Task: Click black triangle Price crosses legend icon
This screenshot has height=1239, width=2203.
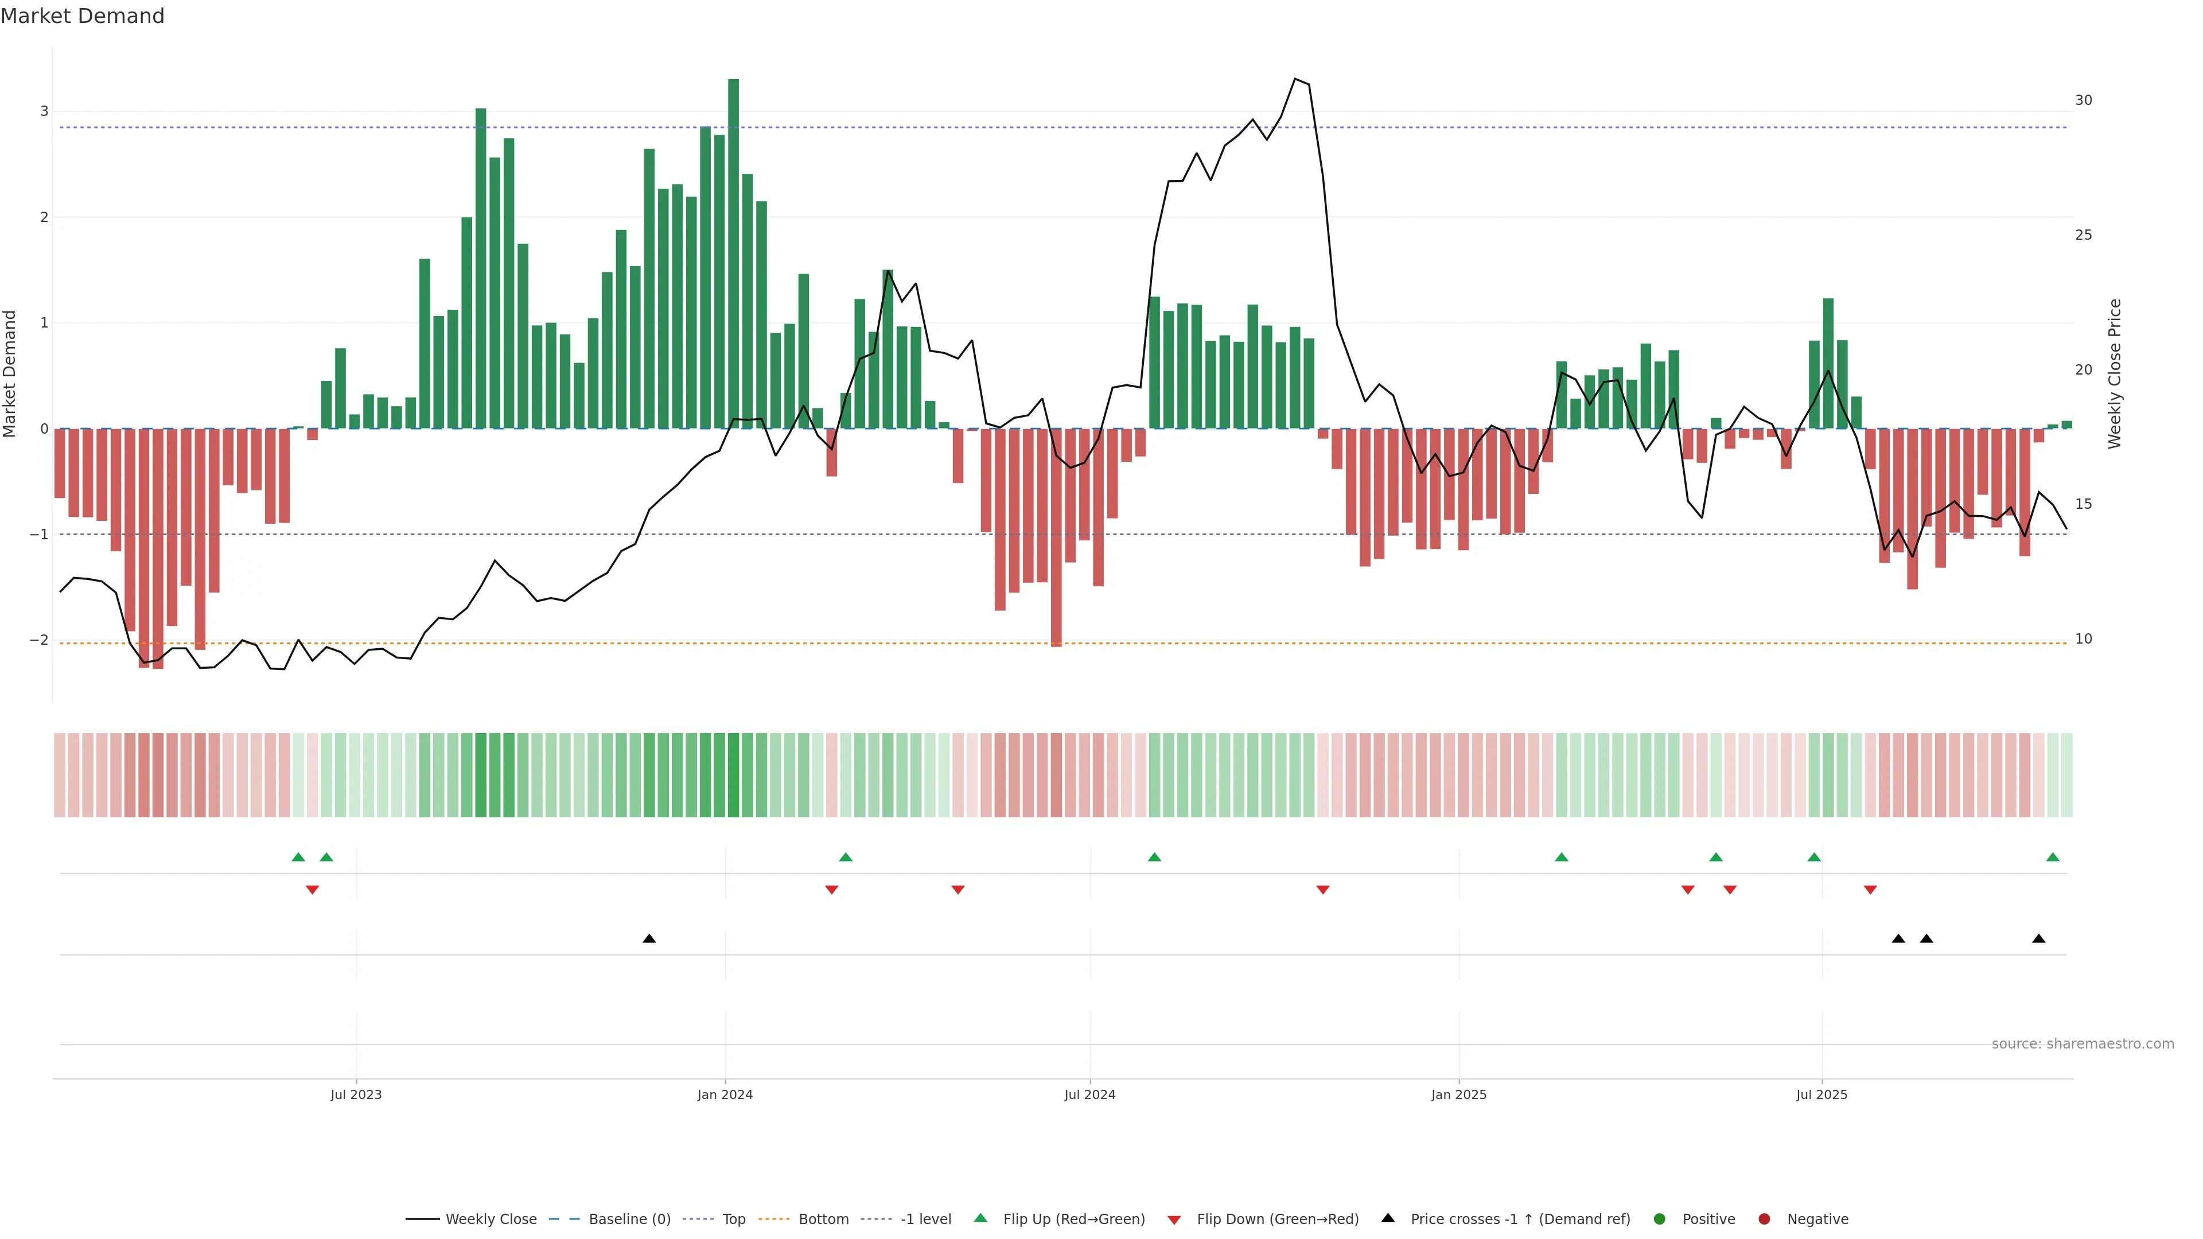Action: click(1388, 1218)
